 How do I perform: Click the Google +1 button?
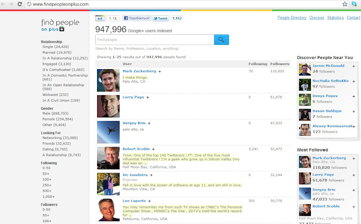pyautogui.click(x=100, y=19)
